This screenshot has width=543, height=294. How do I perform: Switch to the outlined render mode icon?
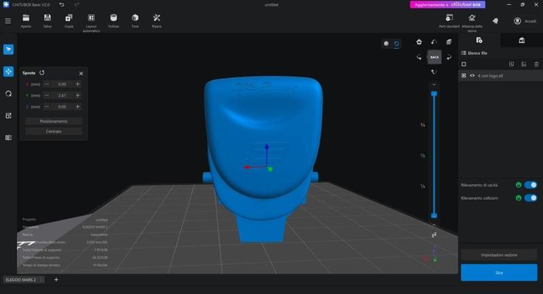[396, 43]
